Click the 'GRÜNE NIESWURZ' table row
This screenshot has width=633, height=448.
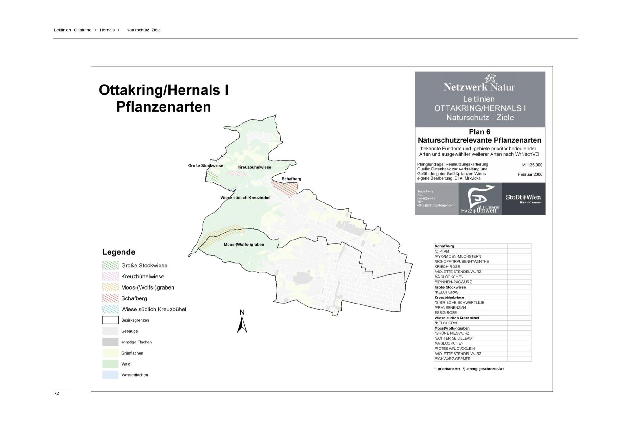click(482, 333)
